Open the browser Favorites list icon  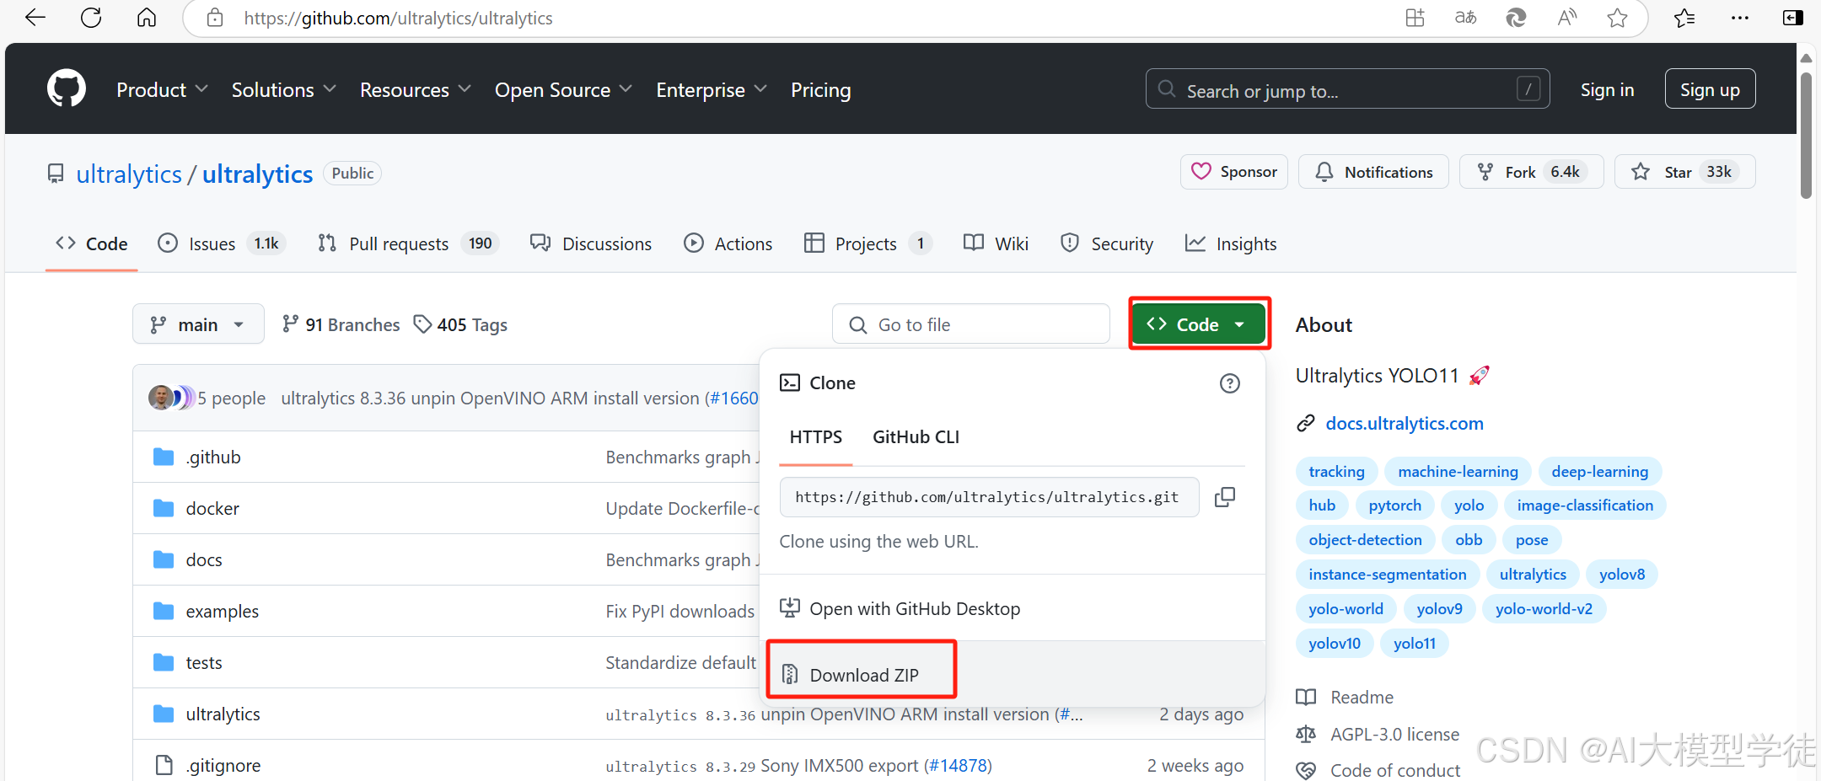point(1684,18)
